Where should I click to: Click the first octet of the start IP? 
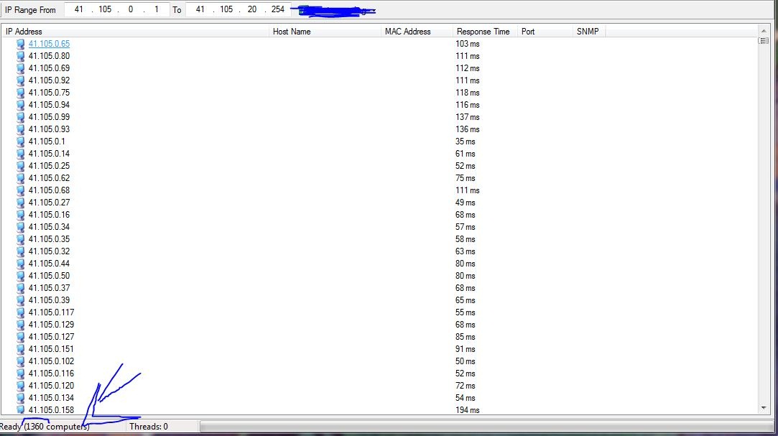pyautogui.click(x=79, y=10)
